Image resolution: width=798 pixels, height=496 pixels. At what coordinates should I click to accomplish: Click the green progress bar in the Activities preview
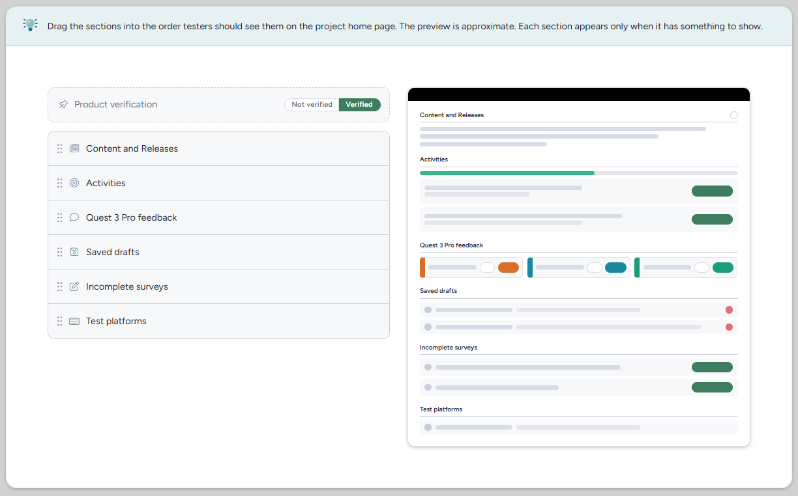[507, 173]
